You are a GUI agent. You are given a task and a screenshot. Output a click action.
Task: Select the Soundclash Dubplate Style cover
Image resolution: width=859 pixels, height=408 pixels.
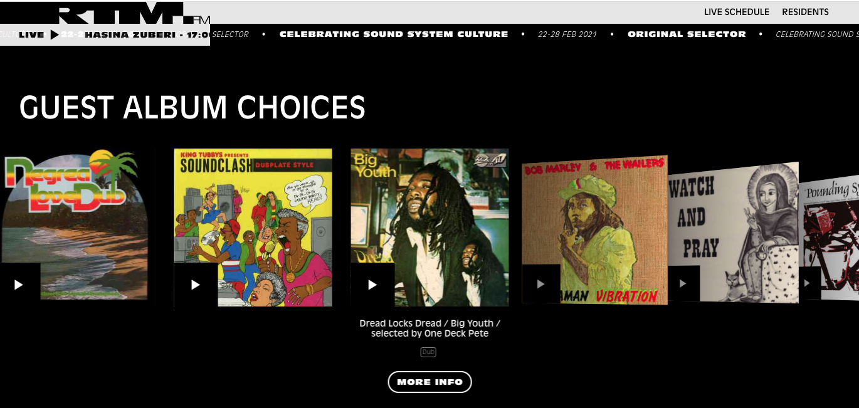click(253, 227)
